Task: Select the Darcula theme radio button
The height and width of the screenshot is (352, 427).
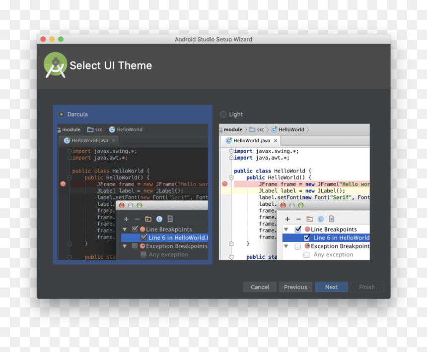Action: tap(62, 114)
